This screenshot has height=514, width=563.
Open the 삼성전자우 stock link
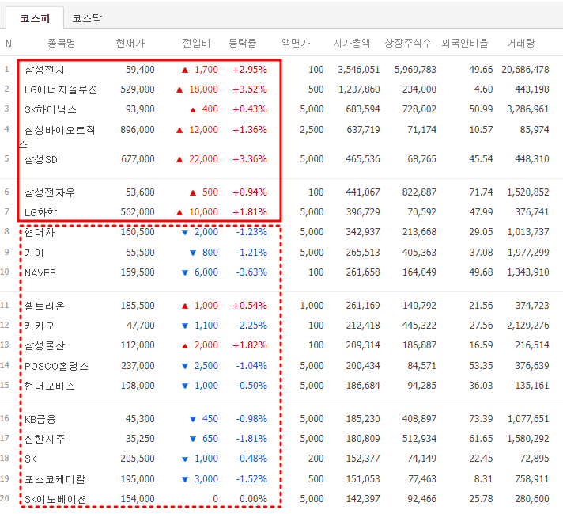click(50, 192)
